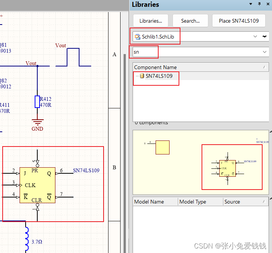Screen dimensions: 272x253
Task: Click the Model Type column header
Action: pyautogui.click(x=200, y=202)
